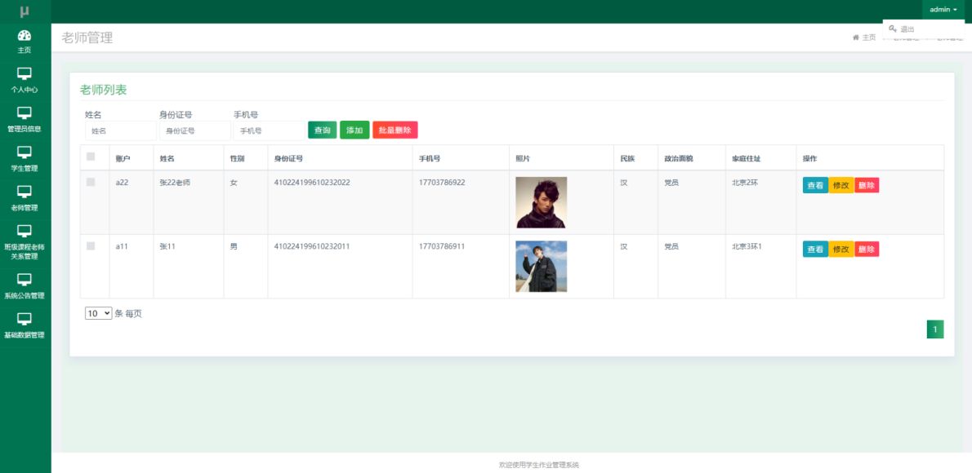
Task: Click the 姓名 column header
Action: 167,158
